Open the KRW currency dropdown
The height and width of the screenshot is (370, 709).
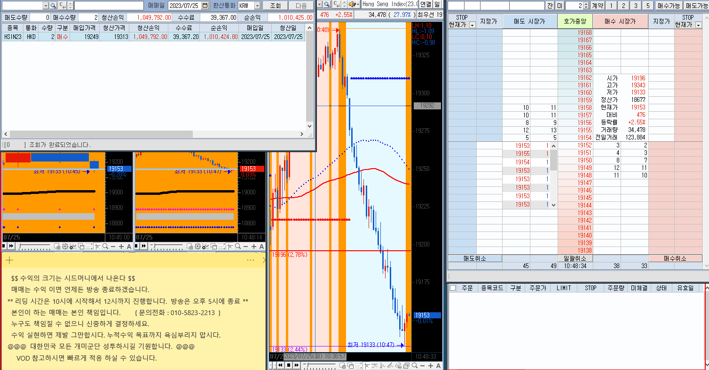coord(257,6)
